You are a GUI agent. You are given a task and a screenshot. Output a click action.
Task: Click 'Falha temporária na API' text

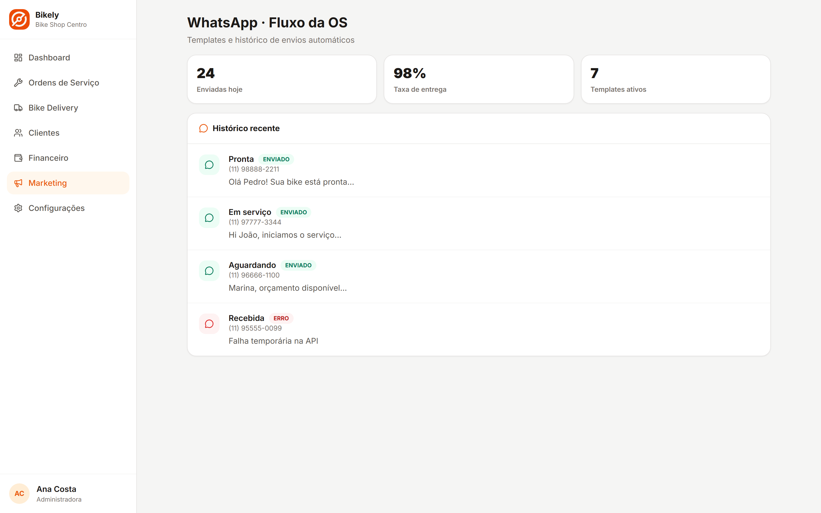273,341
